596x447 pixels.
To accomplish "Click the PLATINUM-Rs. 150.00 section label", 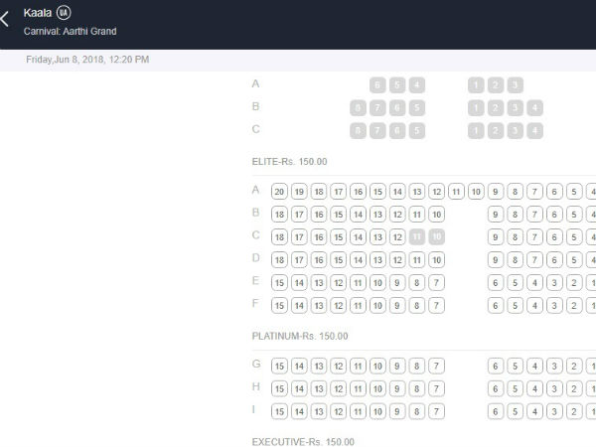I will (x=298, y=337).
